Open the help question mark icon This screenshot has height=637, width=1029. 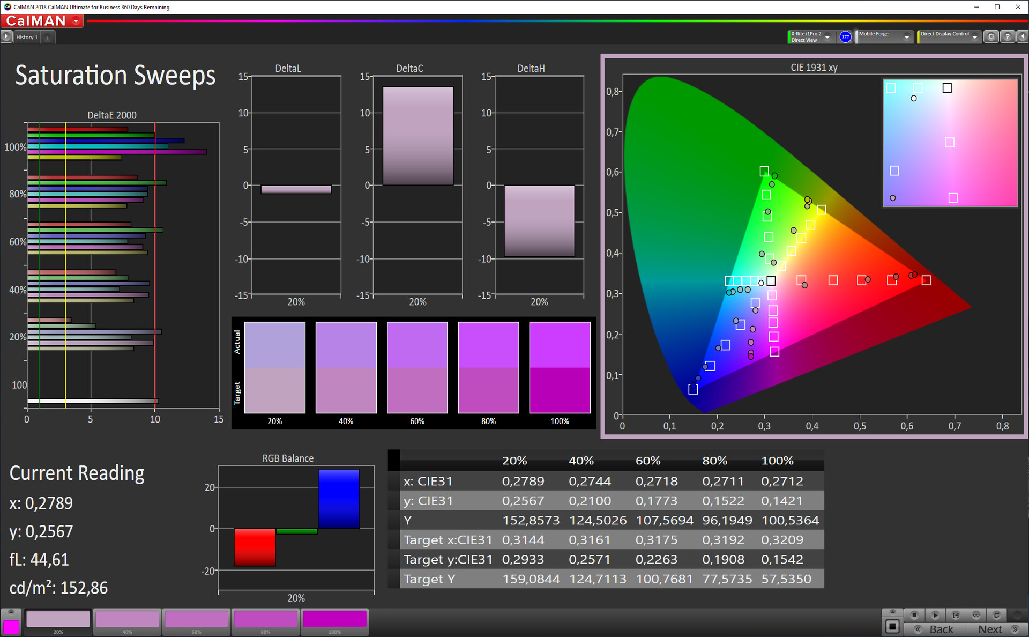click(x=1008, y=36)
